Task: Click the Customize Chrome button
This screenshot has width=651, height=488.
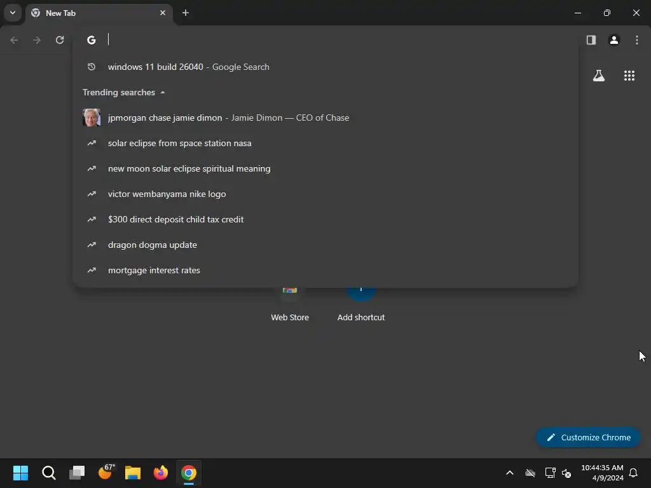Action: click(x=588, y=437)
